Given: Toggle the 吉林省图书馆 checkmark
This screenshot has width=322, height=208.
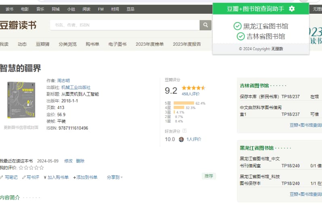Looking at the screenshot, I should pyautogui.click(x=241, y=36).
